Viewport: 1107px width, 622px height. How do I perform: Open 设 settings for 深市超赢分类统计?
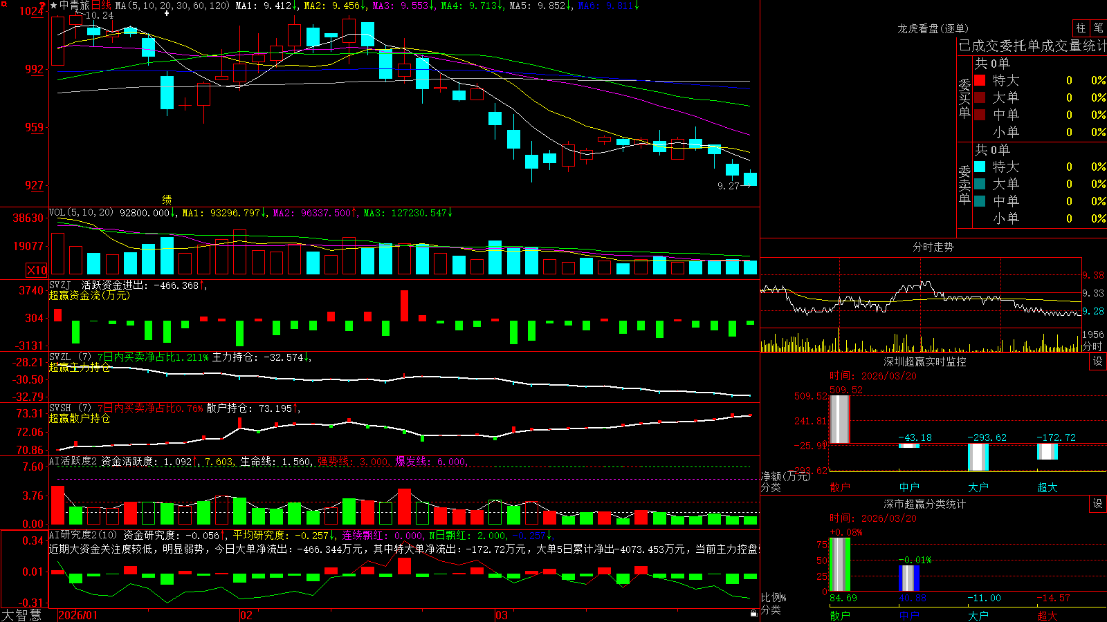[x=1098, y=504]
